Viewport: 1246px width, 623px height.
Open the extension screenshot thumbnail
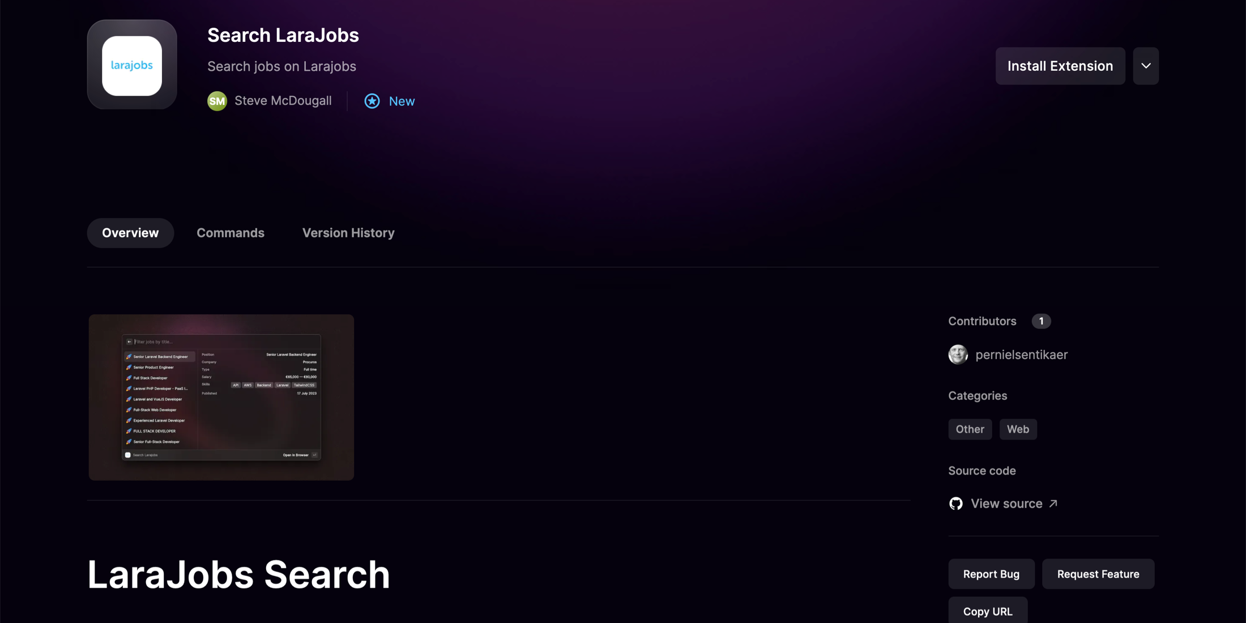click(x=221, y=398)
